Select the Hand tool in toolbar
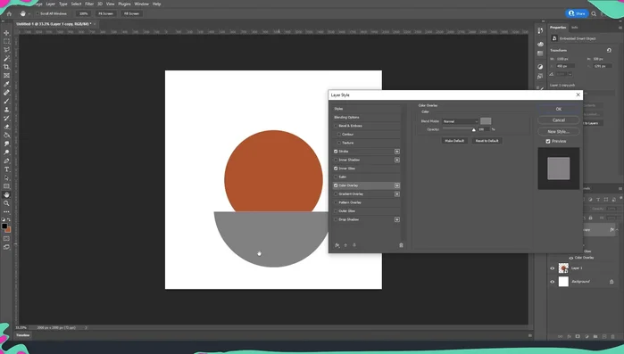This screenshot has width=624, height=354. [x=7, y=194]
